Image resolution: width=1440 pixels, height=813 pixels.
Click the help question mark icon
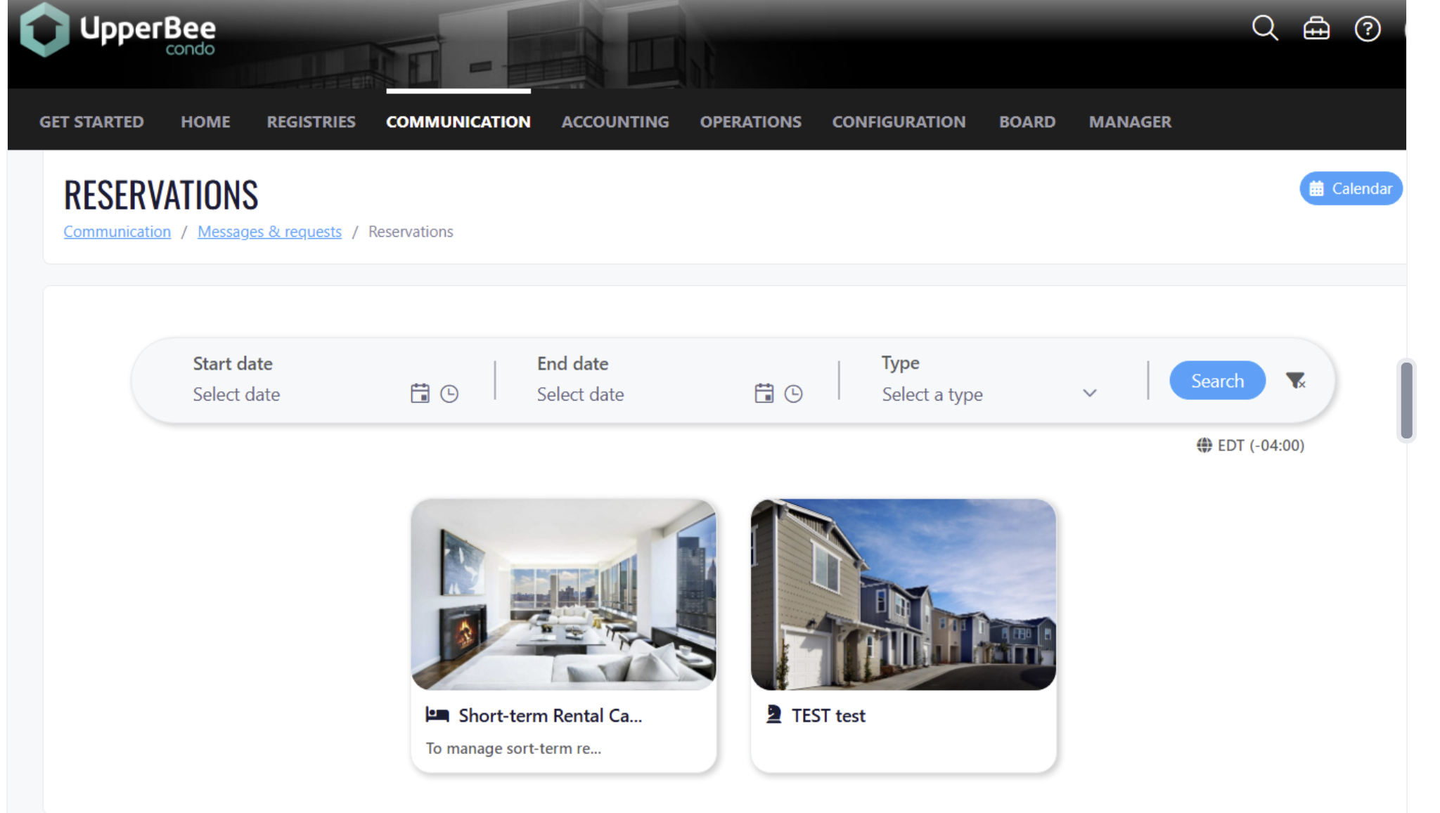pyautogui.click(x=1367, y=30)
